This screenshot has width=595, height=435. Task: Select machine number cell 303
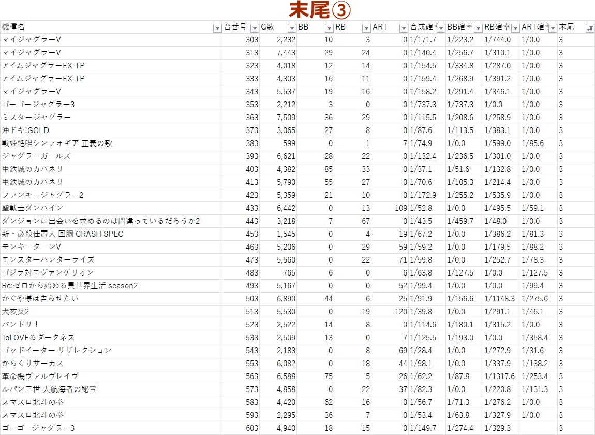(241, 40)
